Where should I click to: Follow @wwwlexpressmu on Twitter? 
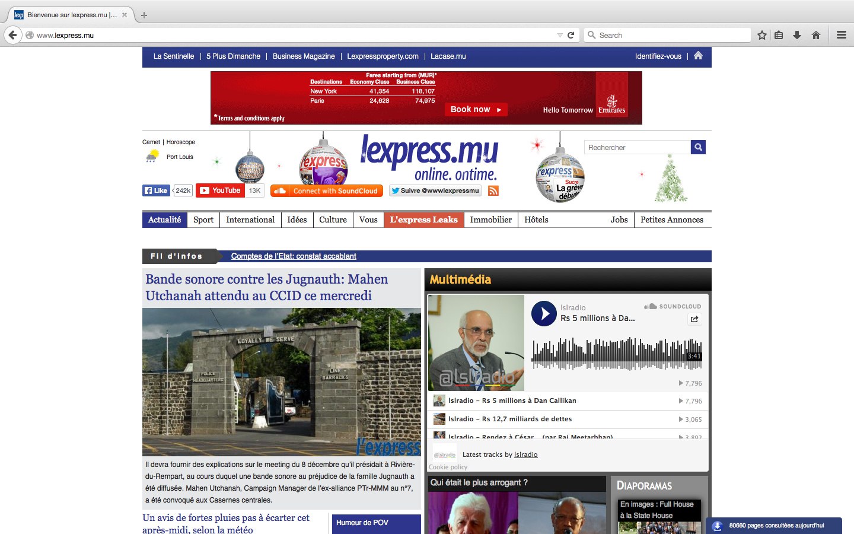[435, 190]
